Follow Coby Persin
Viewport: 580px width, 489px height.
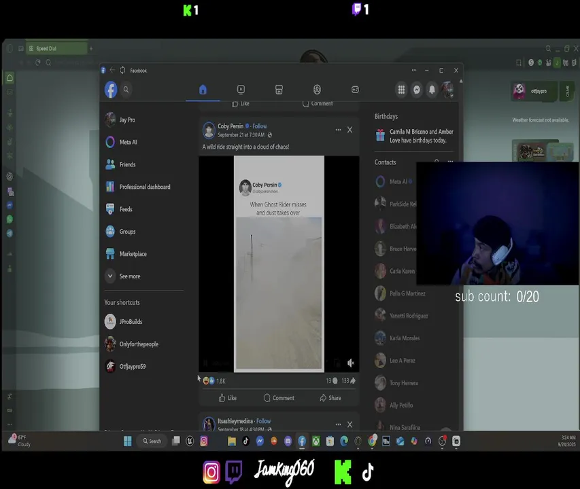(x=260, y=126)
